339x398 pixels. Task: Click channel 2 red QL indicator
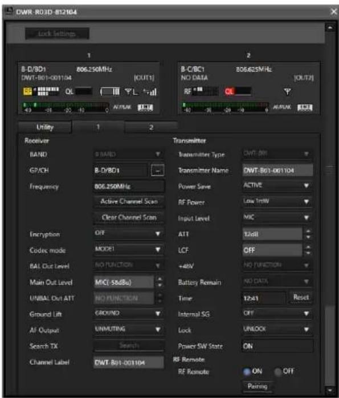pos(229,91)
